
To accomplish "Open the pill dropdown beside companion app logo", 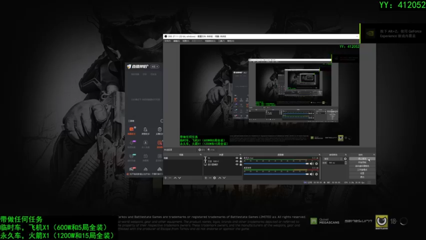I will [x=154, y=67].
